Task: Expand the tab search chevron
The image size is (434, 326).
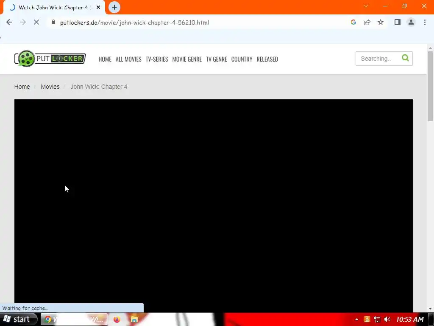Action: [x=366, y=6]
